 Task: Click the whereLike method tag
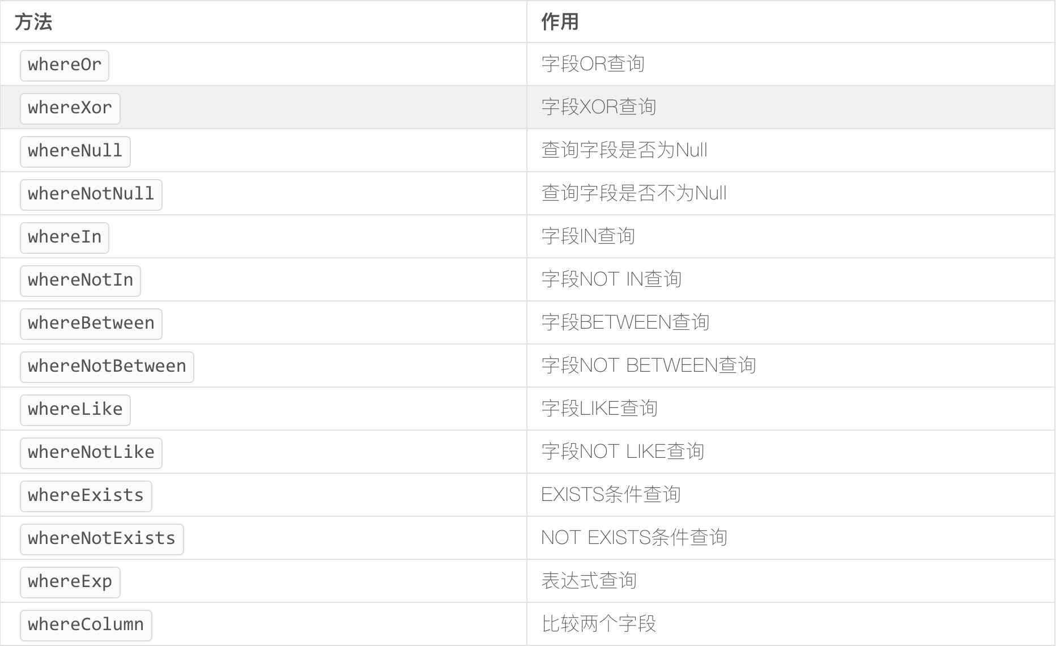click(x=75, y=410)
